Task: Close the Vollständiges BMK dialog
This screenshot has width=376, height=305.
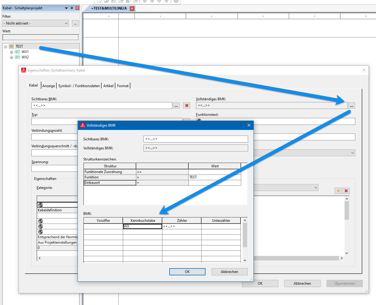Action: (x=249, y=125)
